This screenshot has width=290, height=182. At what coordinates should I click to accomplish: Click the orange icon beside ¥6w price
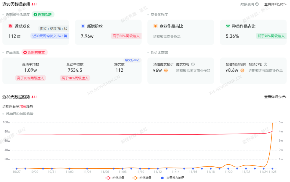pos(166,70)
